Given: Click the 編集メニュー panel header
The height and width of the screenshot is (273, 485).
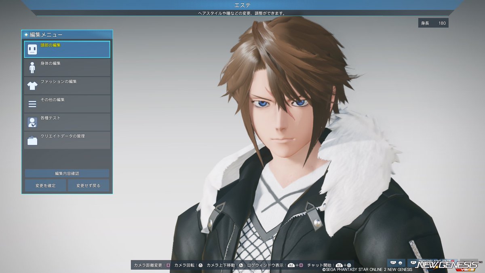Looking at the screenshot, I should coord(67,35).
